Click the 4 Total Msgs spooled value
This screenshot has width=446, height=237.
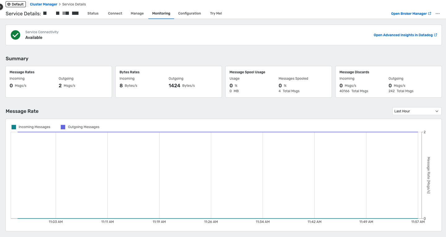pyautogui.click(x=289, y=91)
